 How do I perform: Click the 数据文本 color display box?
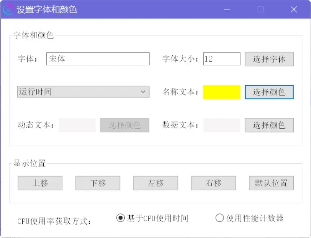pos(222,125)
